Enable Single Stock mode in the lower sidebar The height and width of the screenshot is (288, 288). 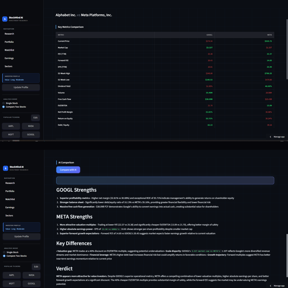[5, 252]
